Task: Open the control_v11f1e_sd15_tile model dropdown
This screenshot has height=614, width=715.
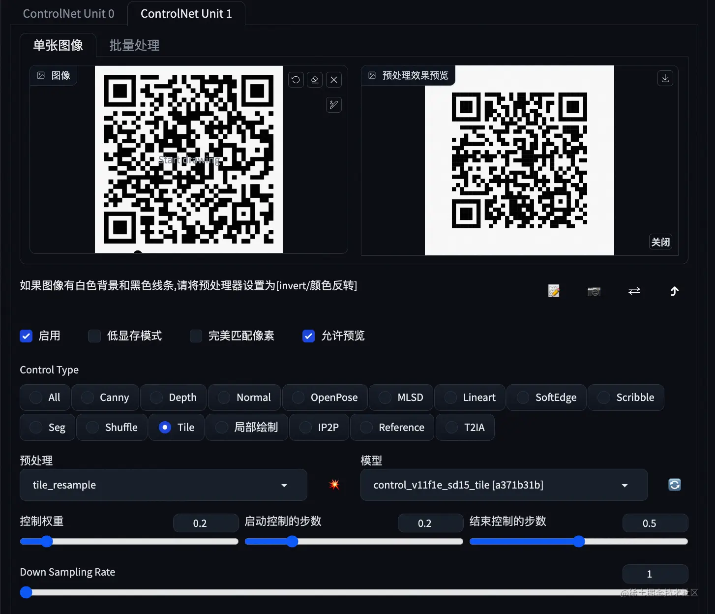Action: click(x=504, y=485)
